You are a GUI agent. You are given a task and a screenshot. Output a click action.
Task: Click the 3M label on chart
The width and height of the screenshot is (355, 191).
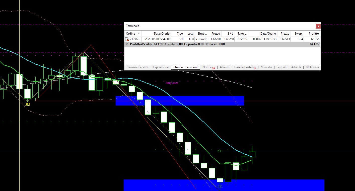tap(27, 104)
